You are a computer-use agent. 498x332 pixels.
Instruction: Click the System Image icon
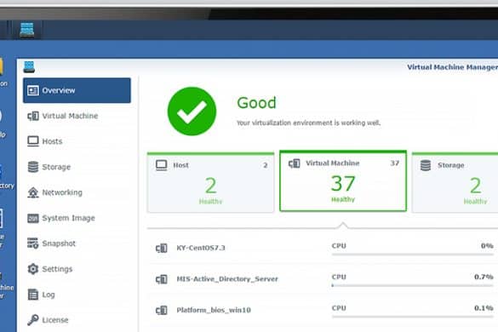(33, 218)
